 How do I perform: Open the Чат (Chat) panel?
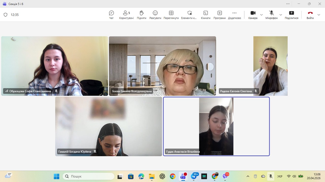click(111, 15)
